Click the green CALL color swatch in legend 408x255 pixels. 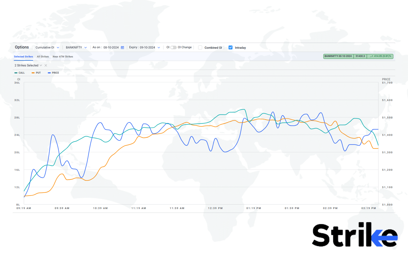15,73
